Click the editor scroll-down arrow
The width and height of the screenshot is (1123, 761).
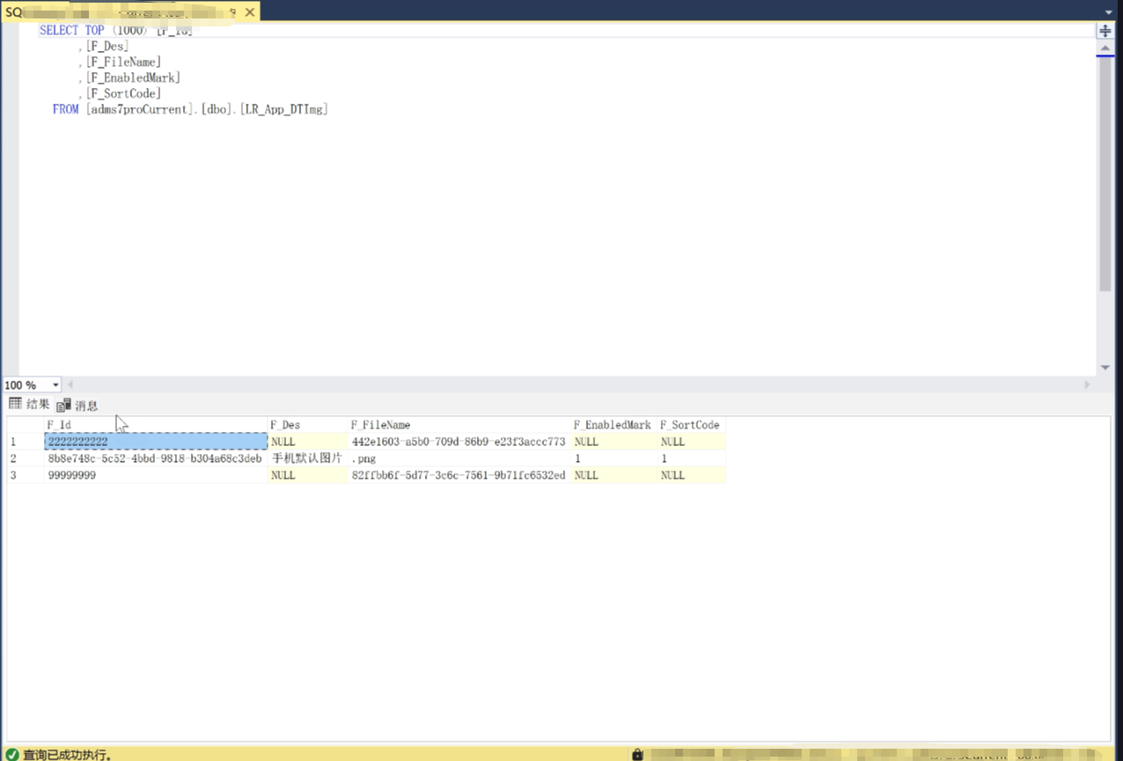click(1105, 368)
